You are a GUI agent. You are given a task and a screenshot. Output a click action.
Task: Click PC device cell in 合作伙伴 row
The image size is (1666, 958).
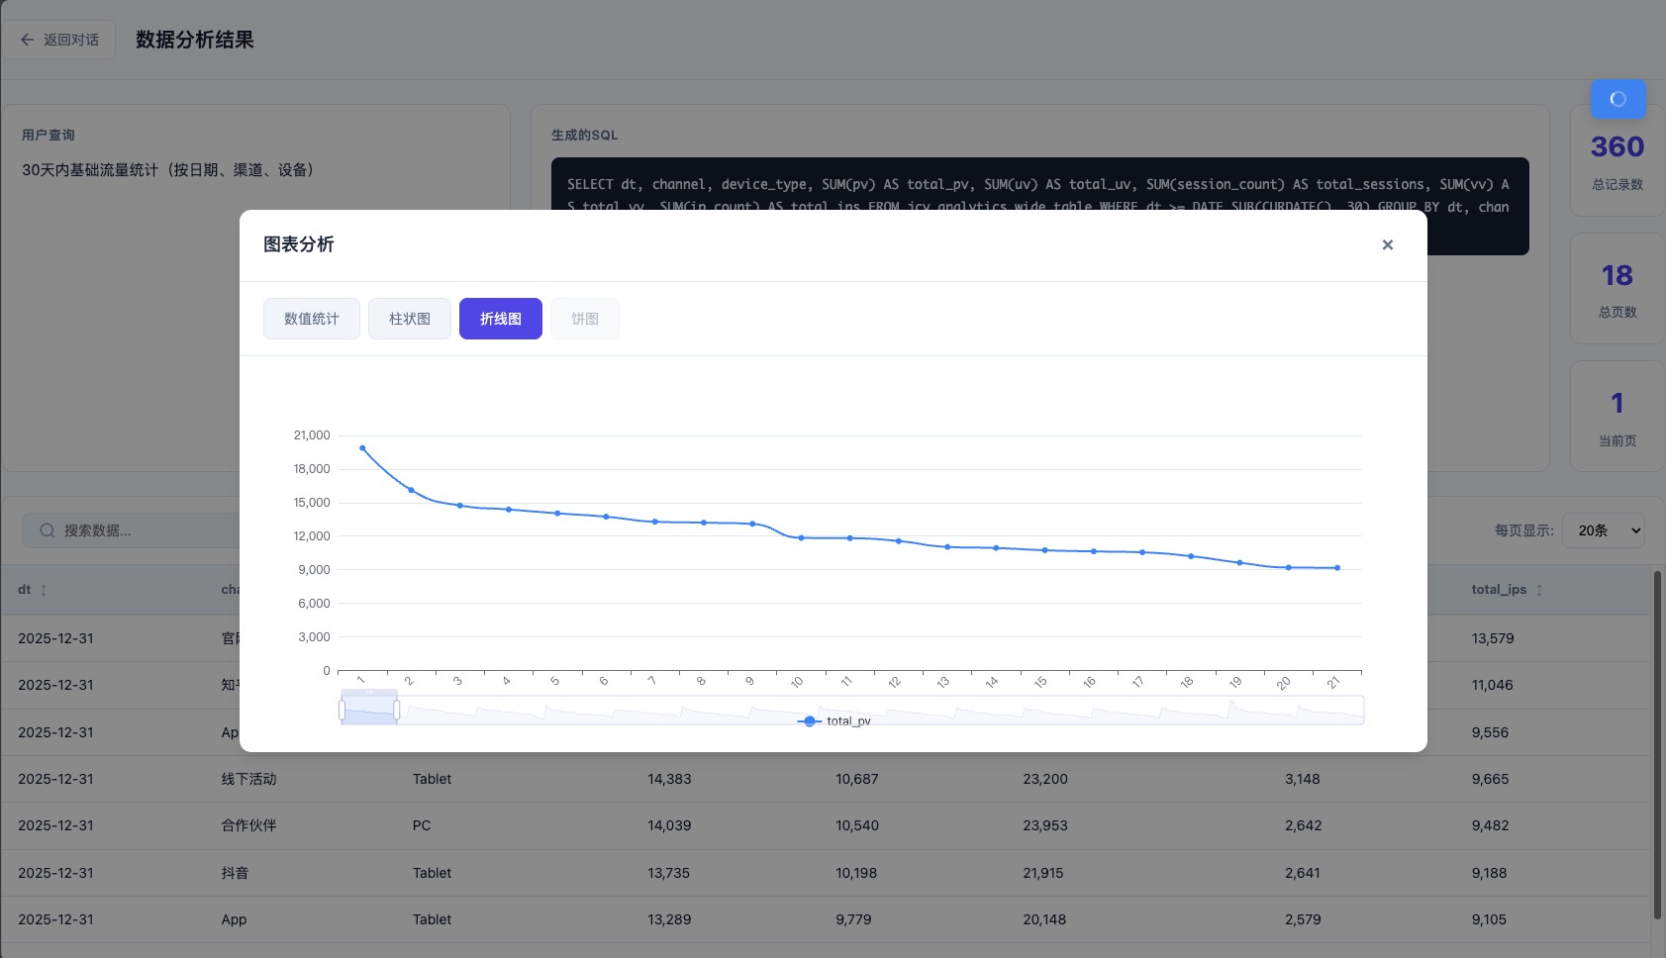(422, 825)
